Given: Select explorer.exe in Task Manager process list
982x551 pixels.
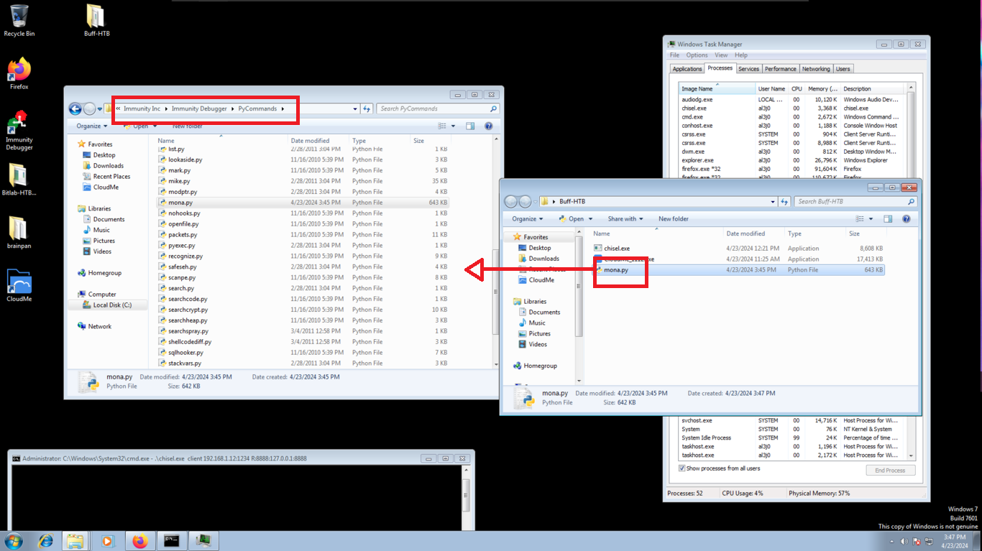Looking at the screenshot, I should (x=789, y=160).
